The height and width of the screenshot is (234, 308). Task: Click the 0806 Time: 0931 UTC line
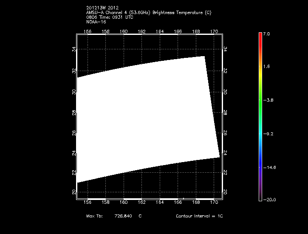click(109, 17)
